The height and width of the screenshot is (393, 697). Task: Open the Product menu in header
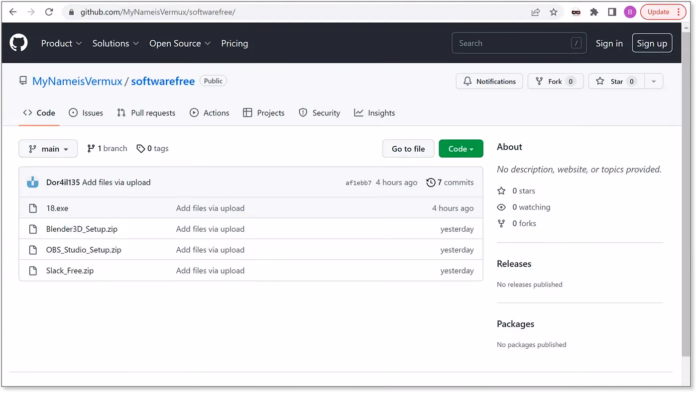(61, 43)
